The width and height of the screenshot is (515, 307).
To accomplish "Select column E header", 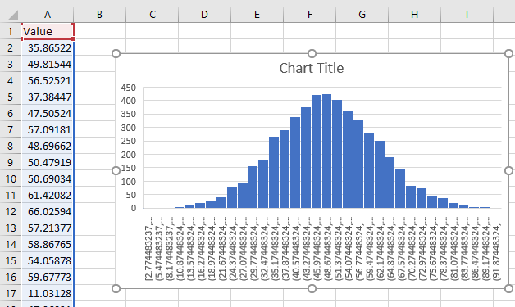I will [x=257, y=15].
